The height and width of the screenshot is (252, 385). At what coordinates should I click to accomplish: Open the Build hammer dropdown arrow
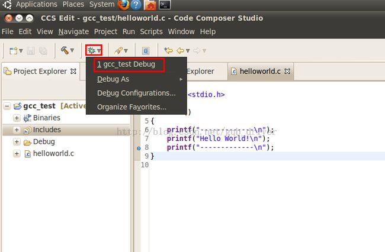[x=72, y=50]
